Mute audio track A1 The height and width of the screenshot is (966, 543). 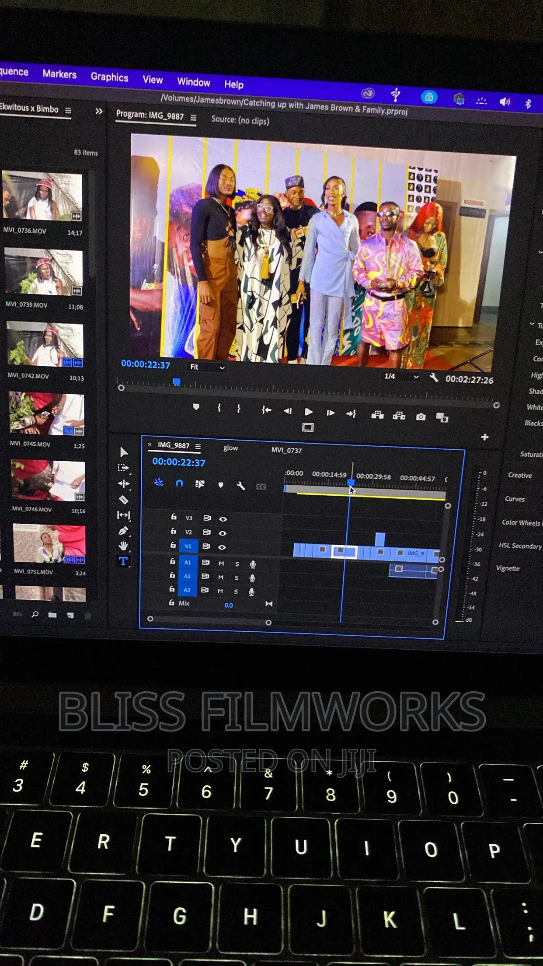pyautogui.click(x=221, y=563)
